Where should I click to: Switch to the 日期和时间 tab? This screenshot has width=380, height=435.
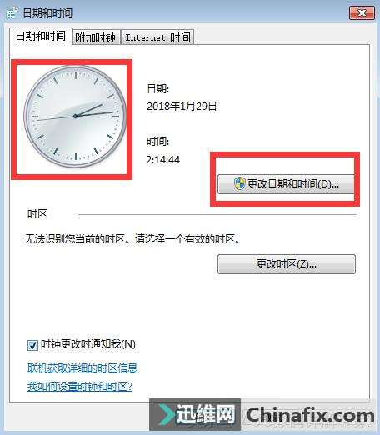point(41,36)
